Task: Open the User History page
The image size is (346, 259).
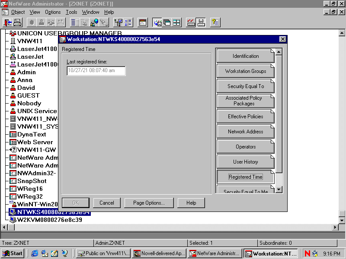Action: (246, 161)
